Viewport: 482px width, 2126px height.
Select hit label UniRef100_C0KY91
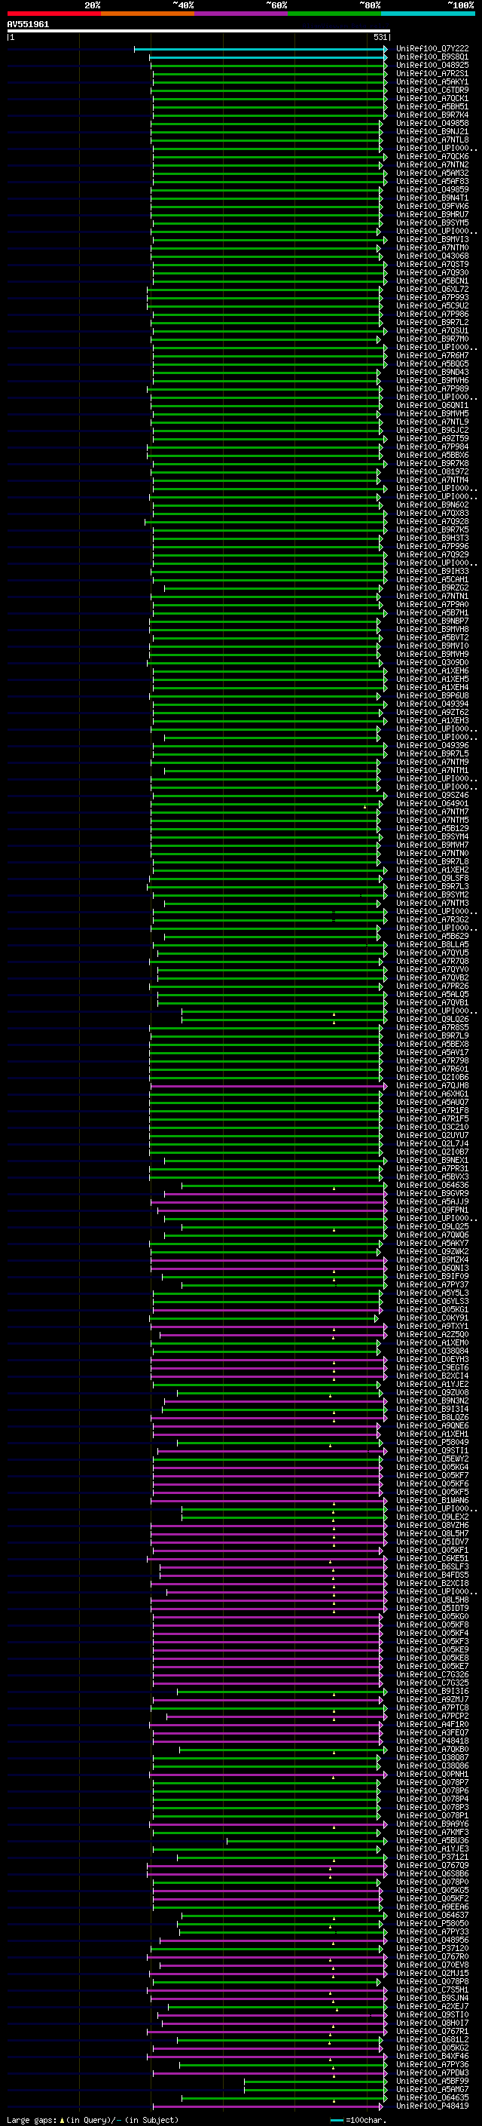click(432, 1318)
